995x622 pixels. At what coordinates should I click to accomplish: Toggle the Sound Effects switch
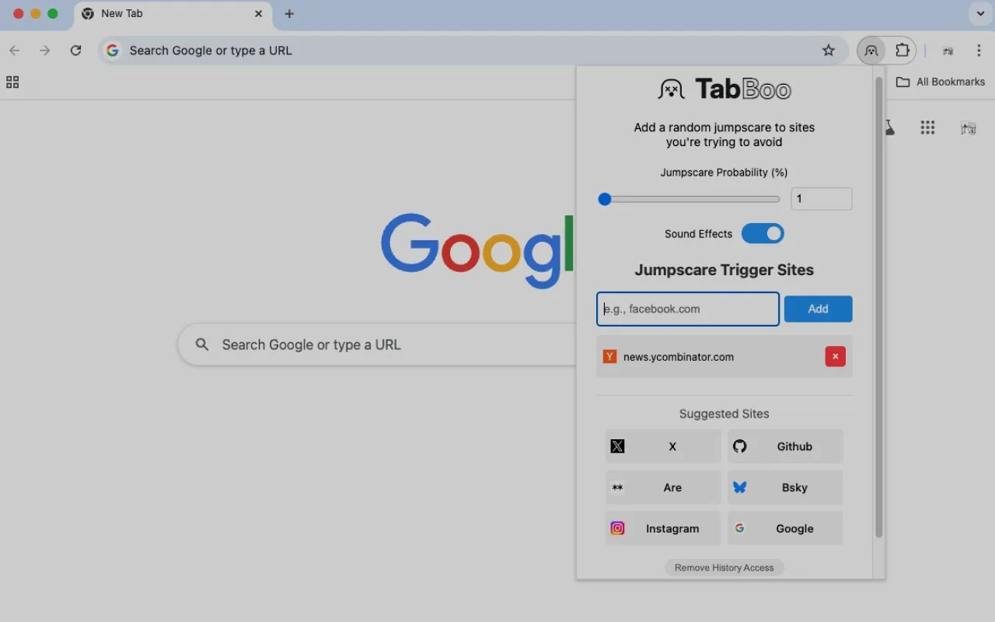click(x=763, y=233)
